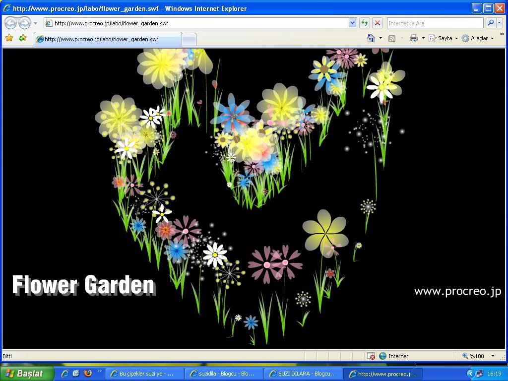The width and height of the screenshot is (508, 381).
Task: Click the Print icon
Action: click(x=413, y=38)
